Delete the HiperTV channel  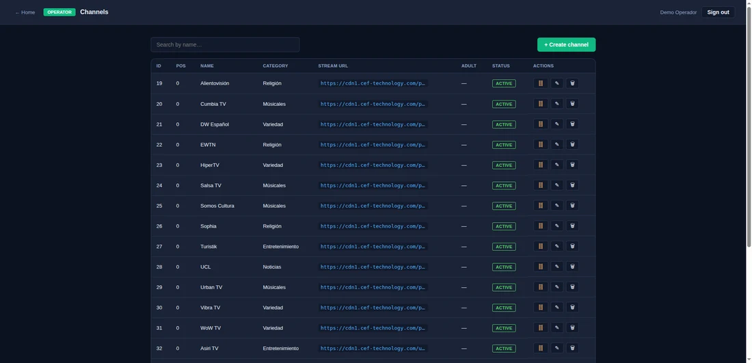click(572, 165)
